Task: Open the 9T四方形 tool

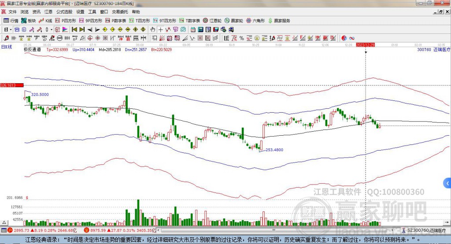Action: [164, 21]
